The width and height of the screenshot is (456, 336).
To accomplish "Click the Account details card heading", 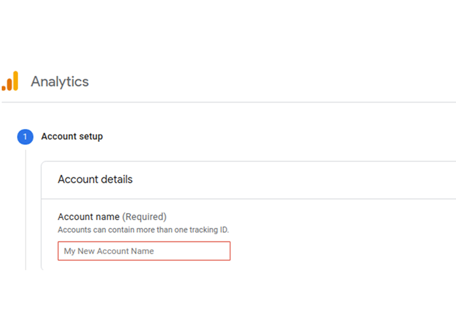I will point(95,179).
